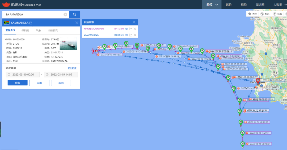Screen dimensions: 287x150
Task: Click the blue search magnifier button
Action: (x=75, y=14)
